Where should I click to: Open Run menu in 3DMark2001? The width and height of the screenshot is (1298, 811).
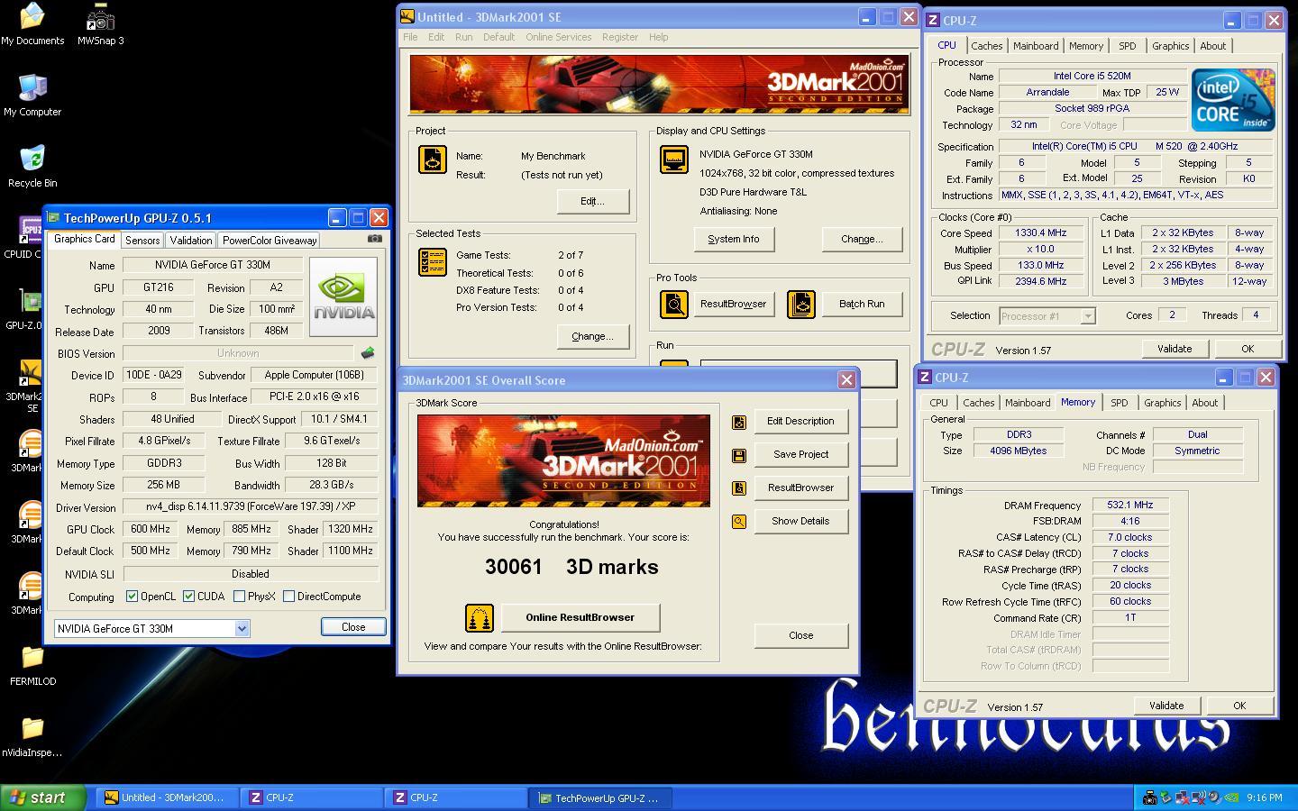click(x=463, y=37)
